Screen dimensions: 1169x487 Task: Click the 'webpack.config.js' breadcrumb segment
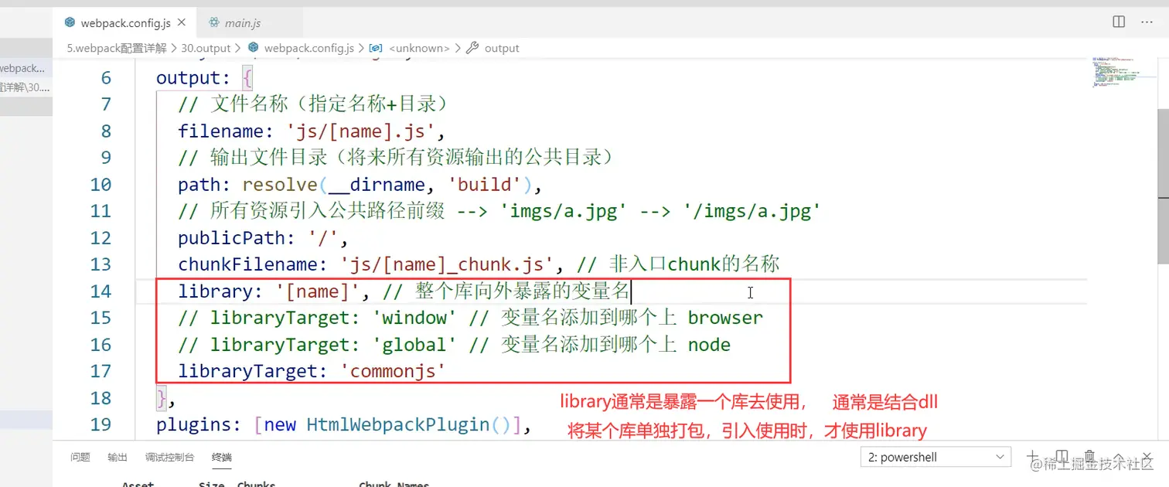coord(309,48)
